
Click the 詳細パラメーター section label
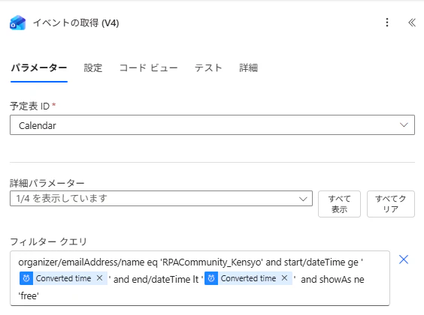tap(47, 183)
